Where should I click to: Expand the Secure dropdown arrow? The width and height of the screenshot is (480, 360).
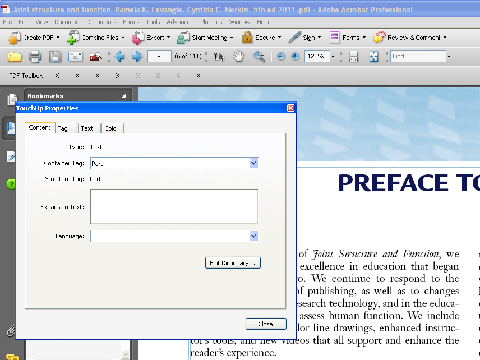tap(279, 38)
